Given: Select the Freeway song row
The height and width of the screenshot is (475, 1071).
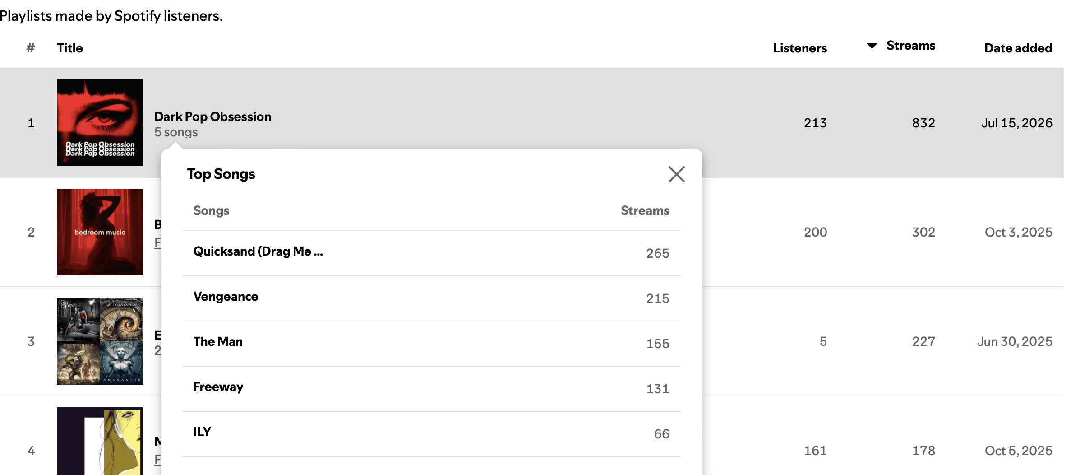Looking at the screenshot, I should [431, 389].
